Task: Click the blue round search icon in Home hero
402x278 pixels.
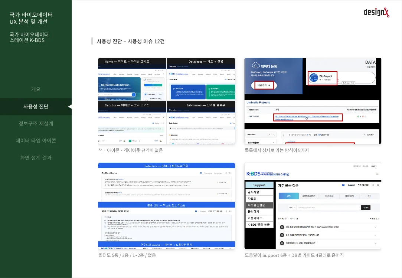Action: (133, 95)
